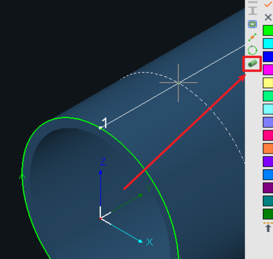This screenshot has height=259, width=273.
Task: Pick the hot pink color swatch
Action: [x=268, y=135]
